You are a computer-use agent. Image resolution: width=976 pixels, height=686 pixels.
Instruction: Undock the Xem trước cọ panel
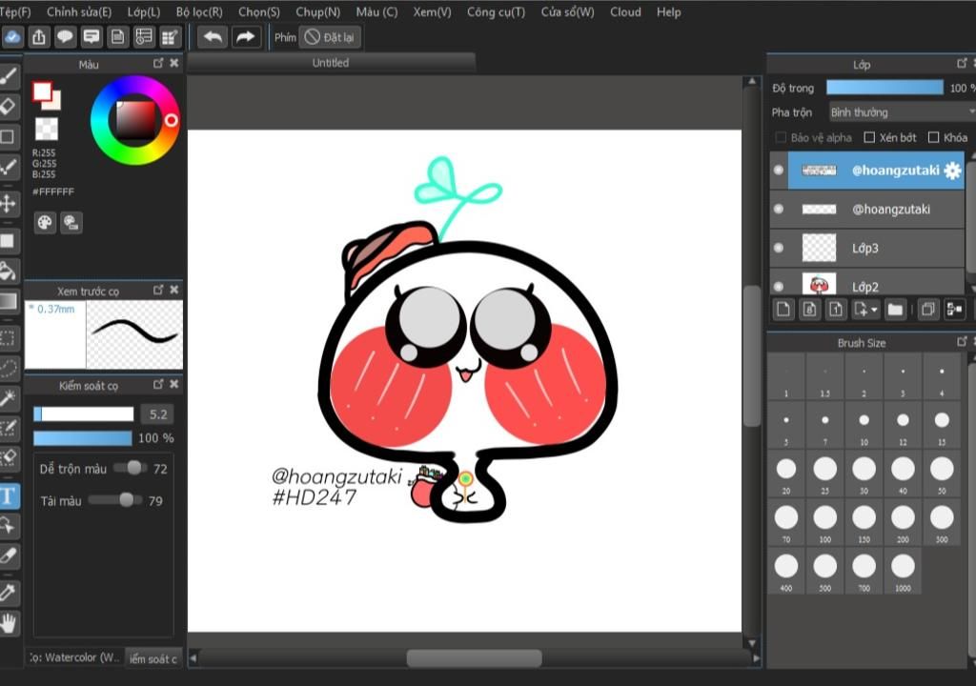click(x=158, y=290)
